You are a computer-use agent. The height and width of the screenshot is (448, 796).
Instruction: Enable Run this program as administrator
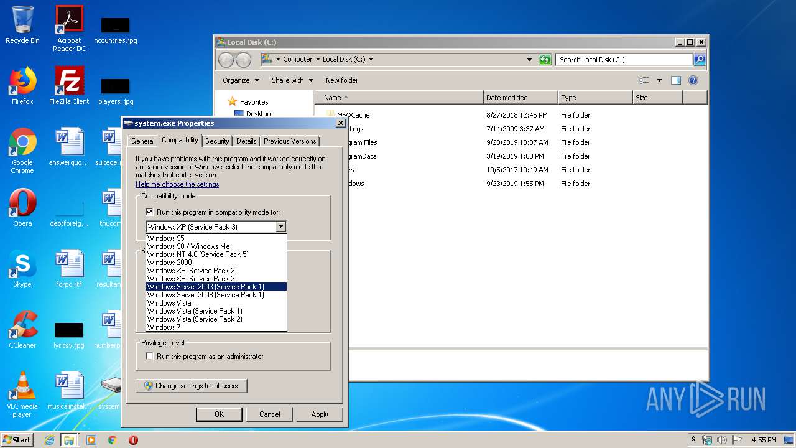(x=149, y=357)
